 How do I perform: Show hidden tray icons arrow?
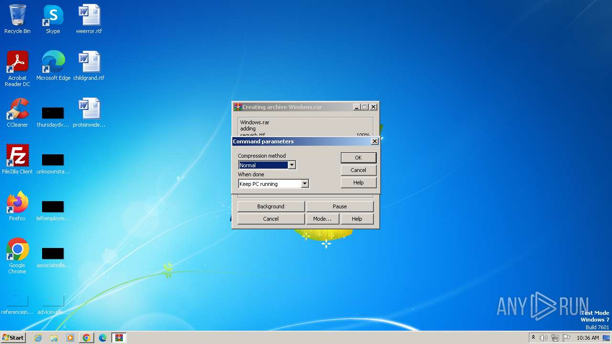pos(533,338)
